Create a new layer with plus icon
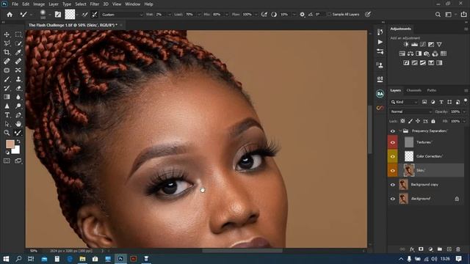Screen dimensions: 470x264 (449, 249)
